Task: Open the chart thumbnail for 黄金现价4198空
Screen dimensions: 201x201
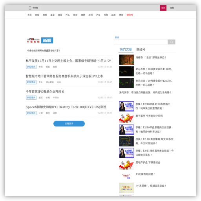Action: coord(126,71)
